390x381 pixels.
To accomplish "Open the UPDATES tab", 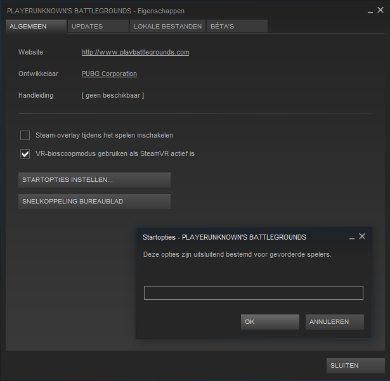I will [x=98, y=27].
